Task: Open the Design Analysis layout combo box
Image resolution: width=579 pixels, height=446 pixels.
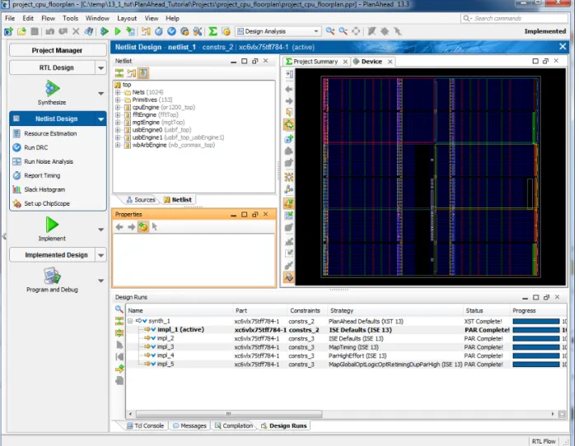Action: (x=278, y=31)
